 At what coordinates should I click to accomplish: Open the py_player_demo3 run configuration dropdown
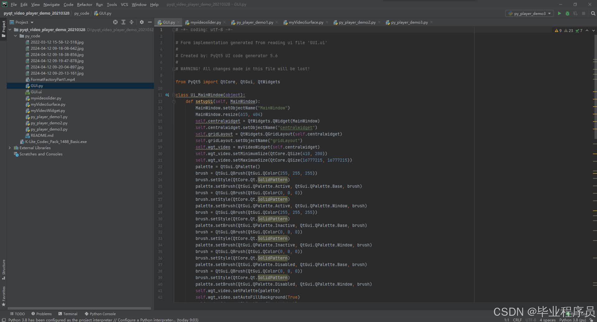coord(529,13)
